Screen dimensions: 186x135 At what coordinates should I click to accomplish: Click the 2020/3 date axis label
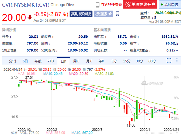97,130
